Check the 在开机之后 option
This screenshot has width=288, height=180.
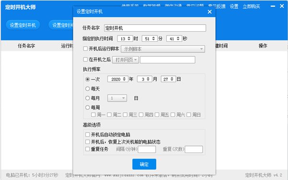(85, 60)
